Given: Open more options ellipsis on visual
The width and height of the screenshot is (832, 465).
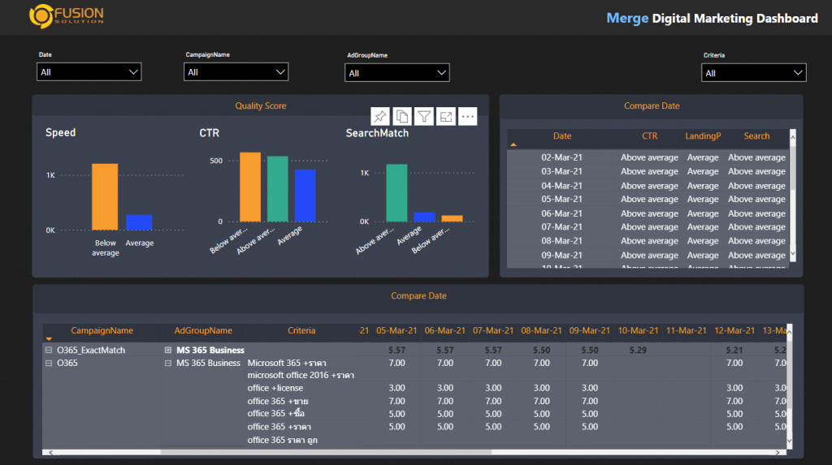Looking at the screenshot, I should (467, 117).
